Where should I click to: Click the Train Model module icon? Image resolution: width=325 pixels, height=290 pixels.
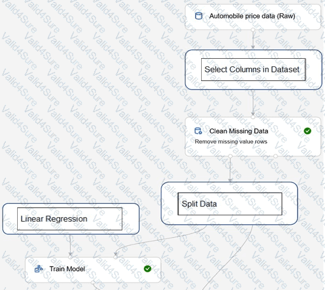tap(38, 269)
